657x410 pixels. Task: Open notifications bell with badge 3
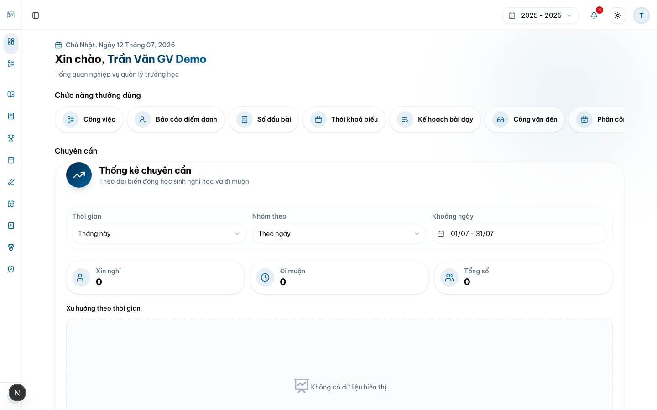coord(594,15)
